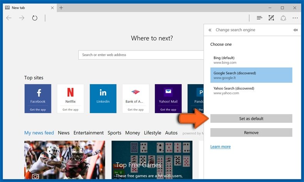304x182 pixels.
Task: Switch to the Entertainment news tab
Action: pos(89,133)
